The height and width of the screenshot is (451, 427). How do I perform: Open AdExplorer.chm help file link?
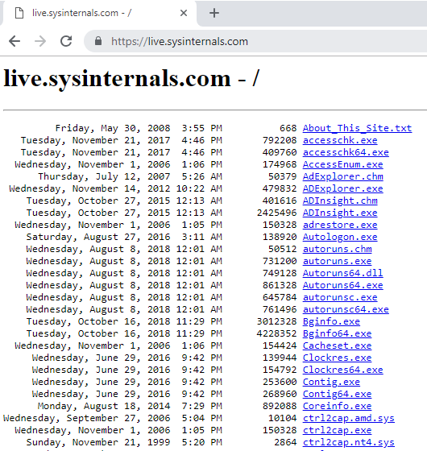[x=342, y=176]
